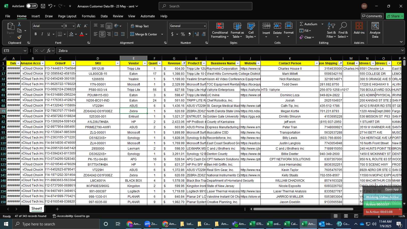407x229 pixels.
Task: Toggle the AutoSave switch
Action: click(32, 6)
